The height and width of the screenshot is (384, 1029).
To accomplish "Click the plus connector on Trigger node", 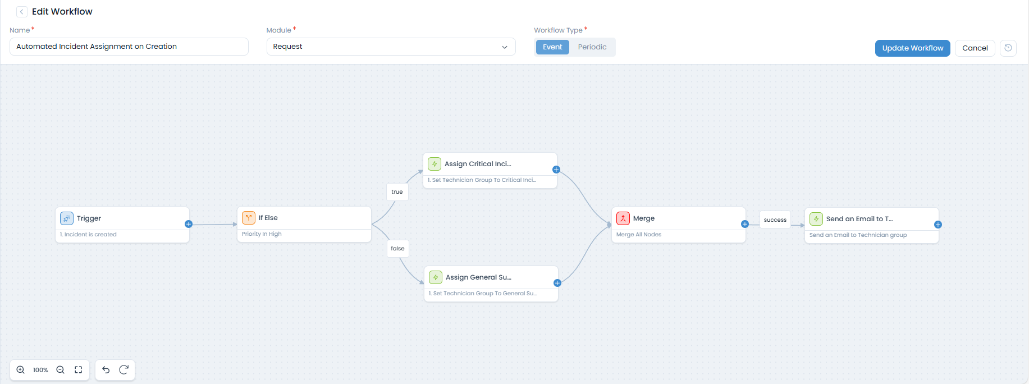I will click(x=189, y=224).
